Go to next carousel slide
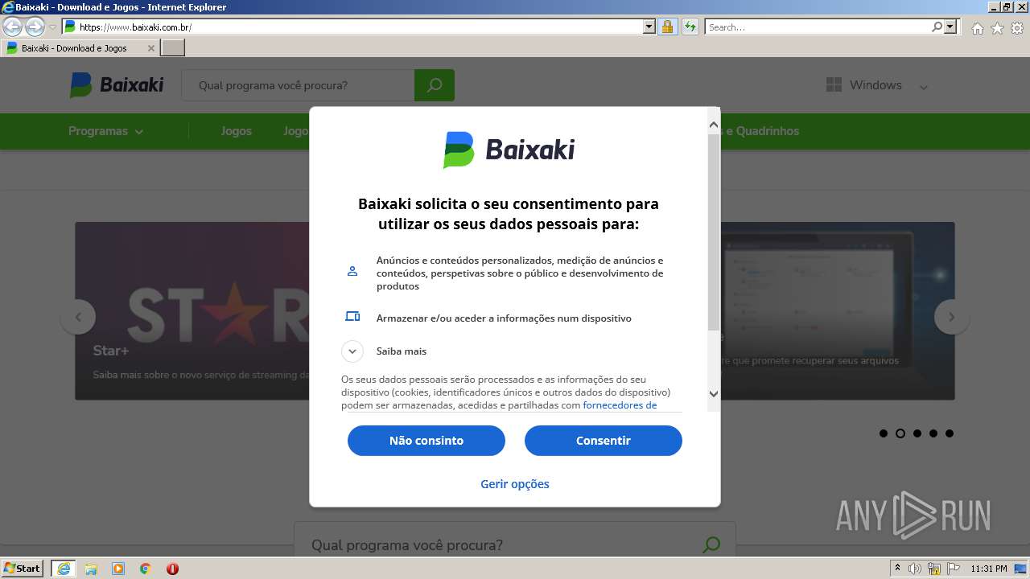The image size is (1030, 579). coord(952,317)
